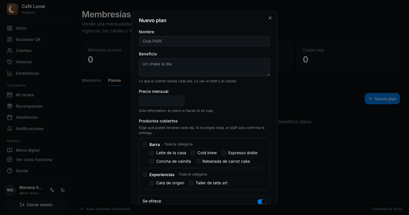This screenshot has height=215, width=409.
Task: Focus the Precio mensual field
Action: tap(162, 101)
